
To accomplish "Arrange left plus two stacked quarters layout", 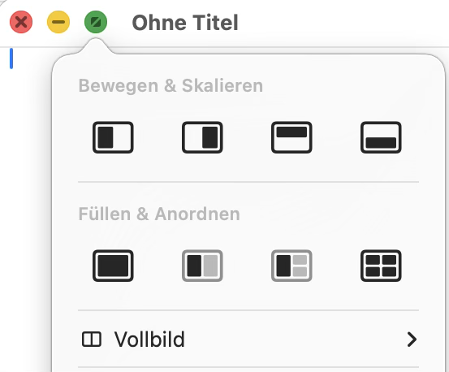I will tap(291, 266).
